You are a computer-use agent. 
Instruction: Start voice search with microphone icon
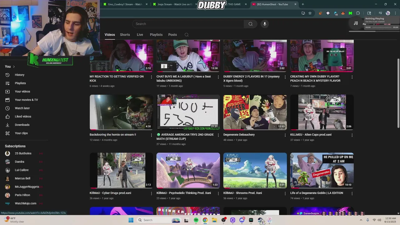(265, 24)
